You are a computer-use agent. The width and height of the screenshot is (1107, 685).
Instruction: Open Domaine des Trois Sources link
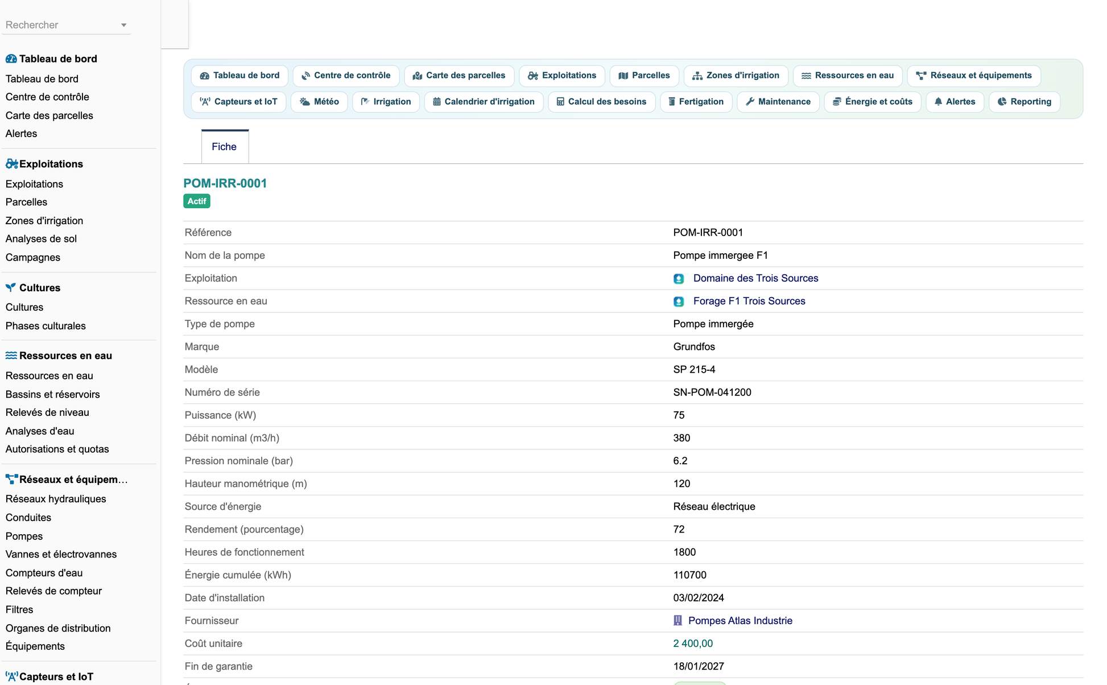[x=755, y=278]
